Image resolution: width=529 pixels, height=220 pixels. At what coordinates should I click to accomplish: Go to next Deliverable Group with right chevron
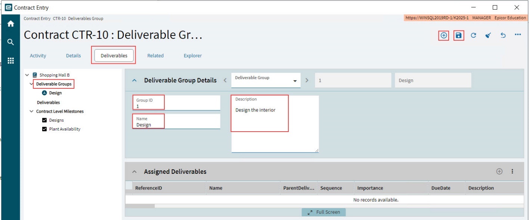307,80
